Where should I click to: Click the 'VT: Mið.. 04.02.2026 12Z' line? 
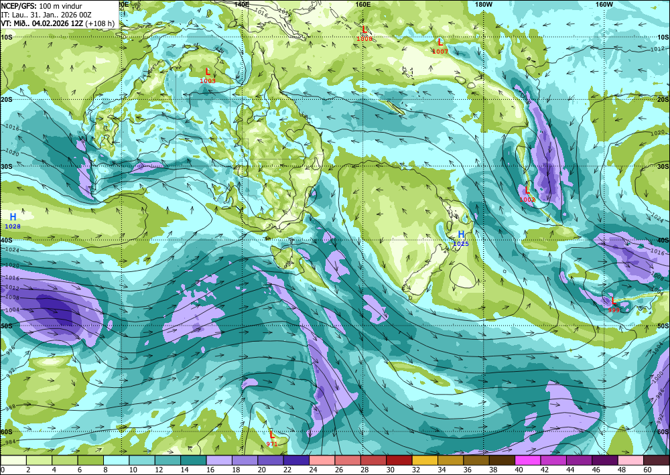click(42, 23)
